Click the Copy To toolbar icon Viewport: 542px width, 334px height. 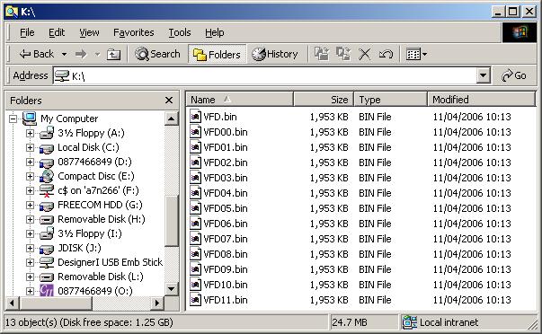click(342, 54)
